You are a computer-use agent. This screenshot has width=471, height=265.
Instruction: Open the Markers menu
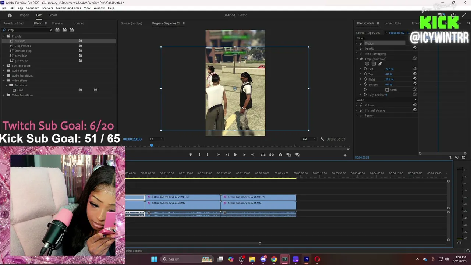pos(47,8)
